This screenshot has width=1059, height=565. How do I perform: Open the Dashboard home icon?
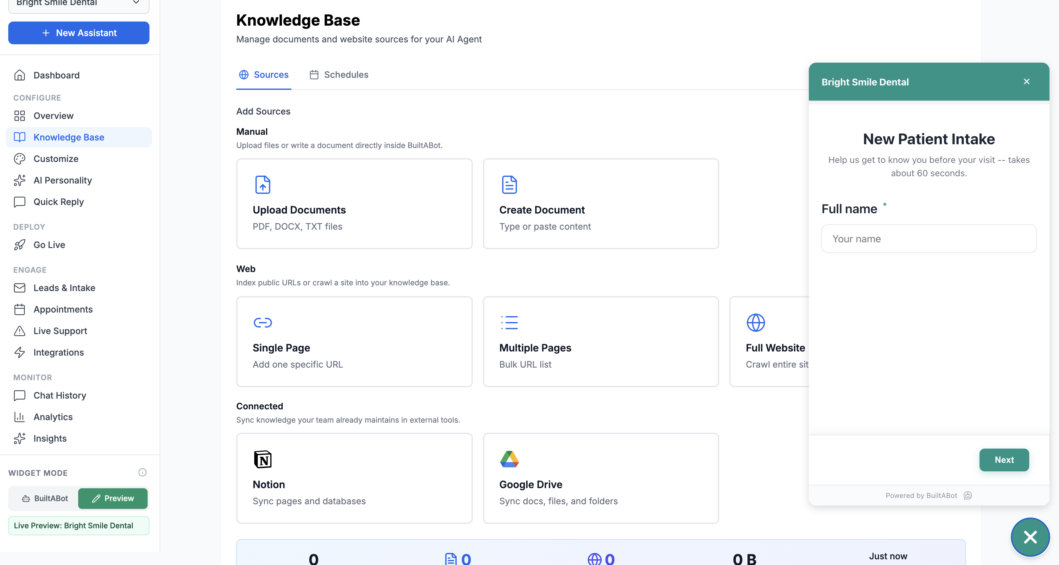[x=19, y=75]
